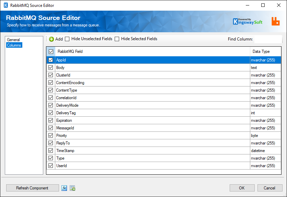The image size is (287, 197).
Task: Uncheck the Expiration field checkbox
Action: point(51,120)
